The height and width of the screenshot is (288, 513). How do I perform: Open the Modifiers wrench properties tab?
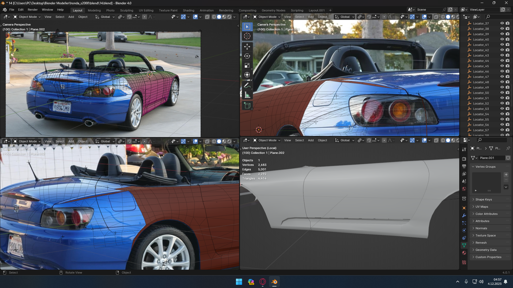point(464,215)
